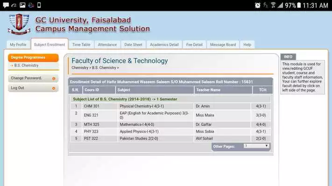332x186 pixels.
Task: Click orange icon beside Log Out
Action: click(54, 88)
